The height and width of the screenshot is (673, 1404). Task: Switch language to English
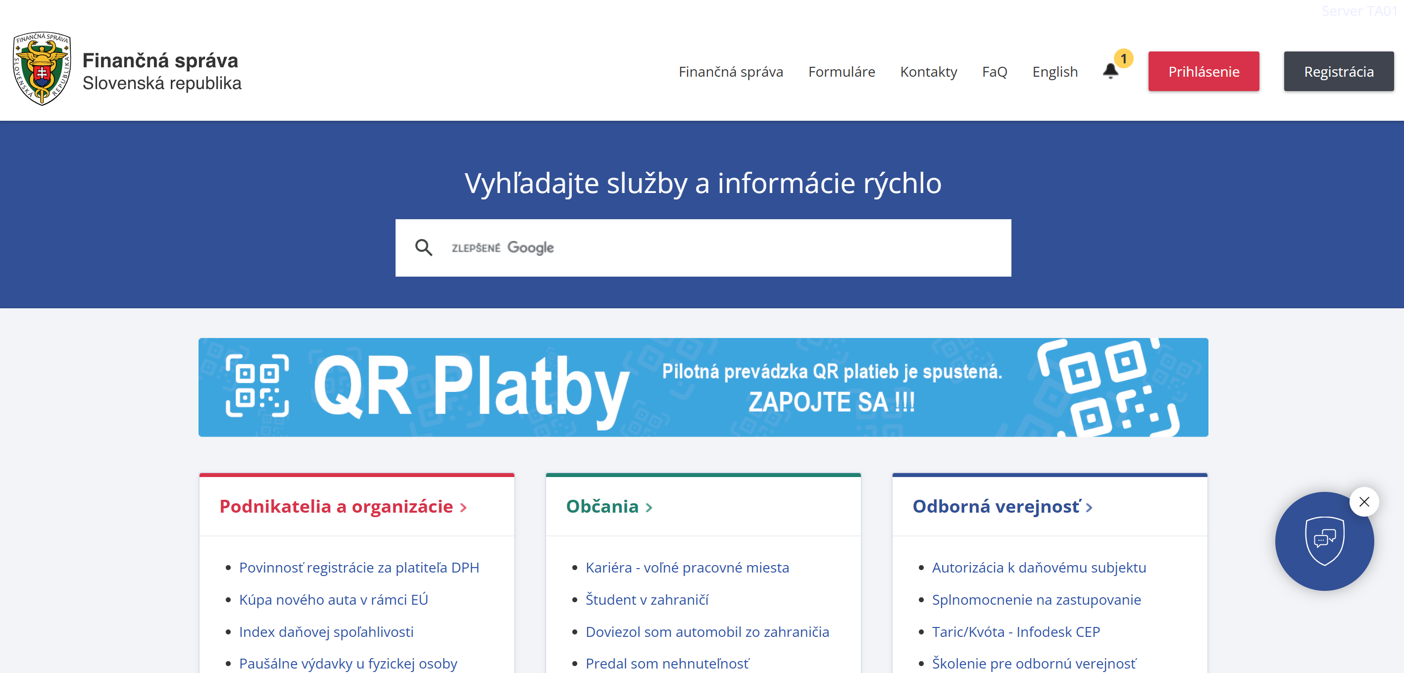[x=1054, y=71]
